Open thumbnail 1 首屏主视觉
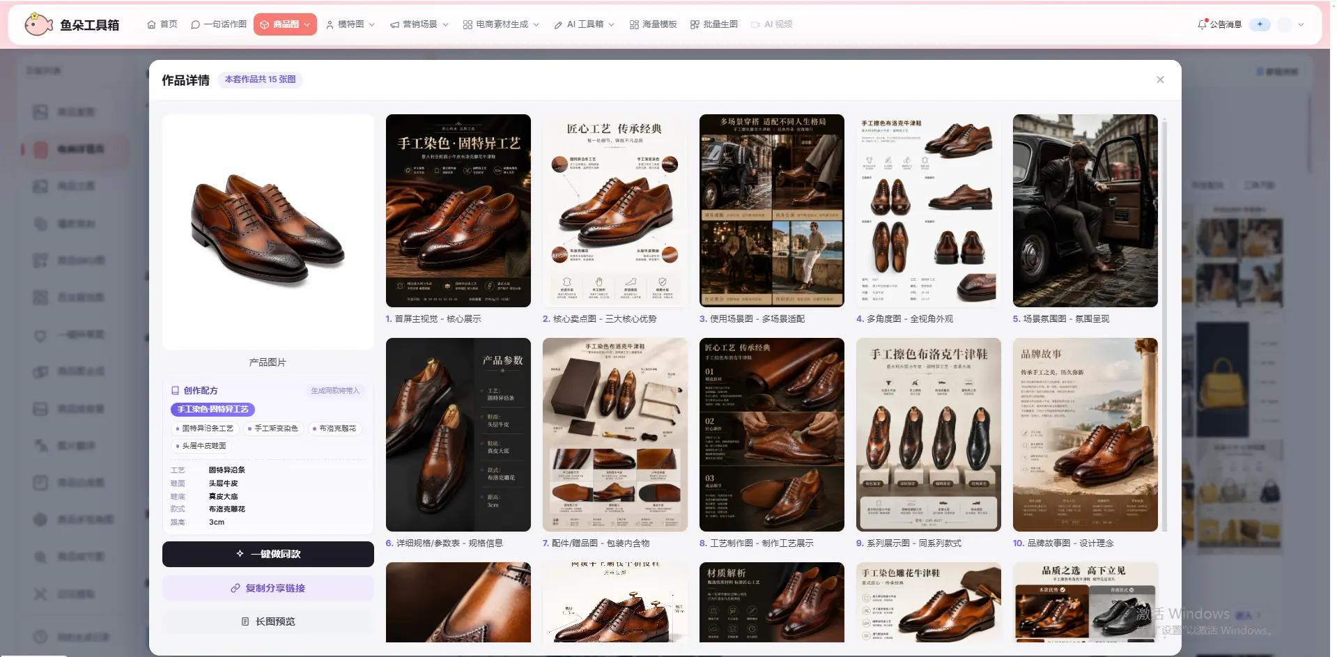This screenshot has width=1337, height=657. coord(458,210)
